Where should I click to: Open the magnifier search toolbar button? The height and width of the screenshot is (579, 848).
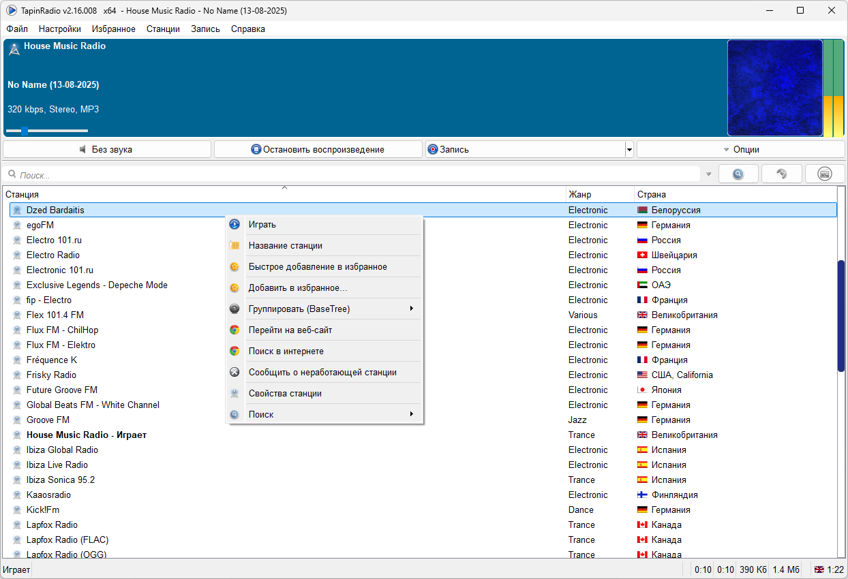(x=738, y=174)
